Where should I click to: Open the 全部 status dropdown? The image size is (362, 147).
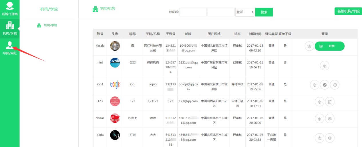click(x=245, y=12)
